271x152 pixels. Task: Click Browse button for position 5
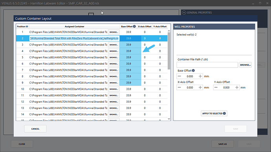114,57
